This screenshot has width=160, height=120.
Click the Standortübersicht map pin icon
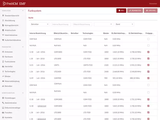point(3,16)
